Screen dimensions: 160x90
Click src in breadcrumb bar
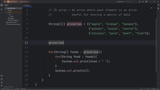(x=12, y=89)
